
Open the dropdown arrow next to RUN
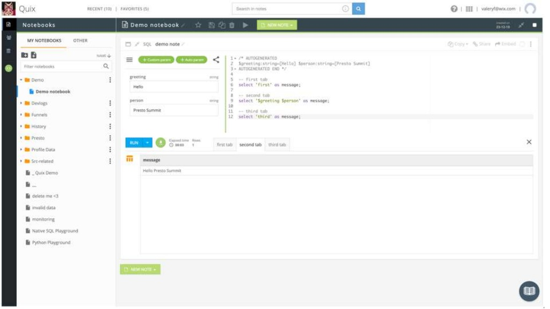pos(148,143)
